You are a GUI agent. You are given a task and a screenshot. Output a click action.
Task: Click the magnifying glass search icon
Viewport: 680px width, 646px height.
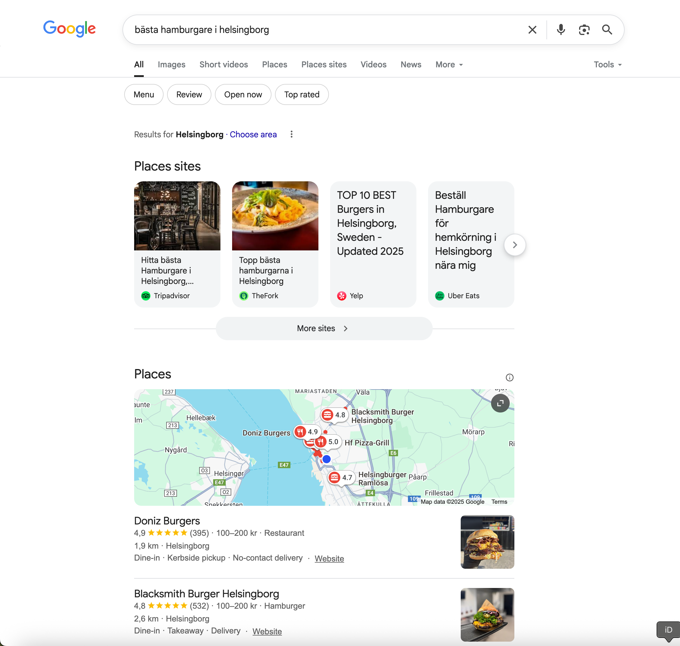[x=607, y=30]
